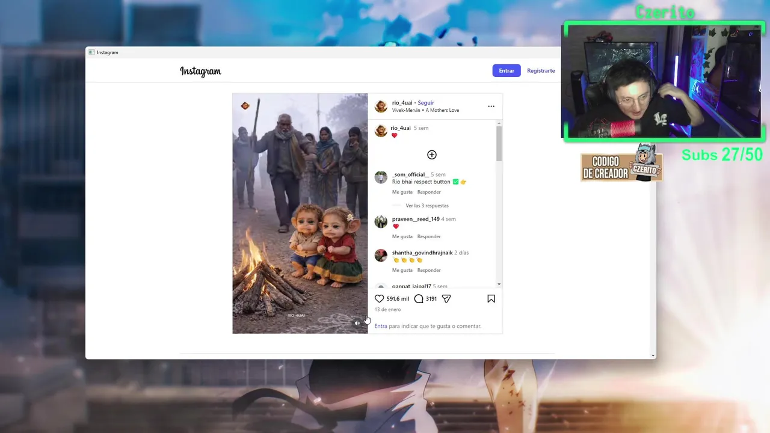Image resolution: width=770 pixels, height=433 pixels.
Task: Click the 4 sem timestamp on praveen comment
Action: tap(449, 219)
